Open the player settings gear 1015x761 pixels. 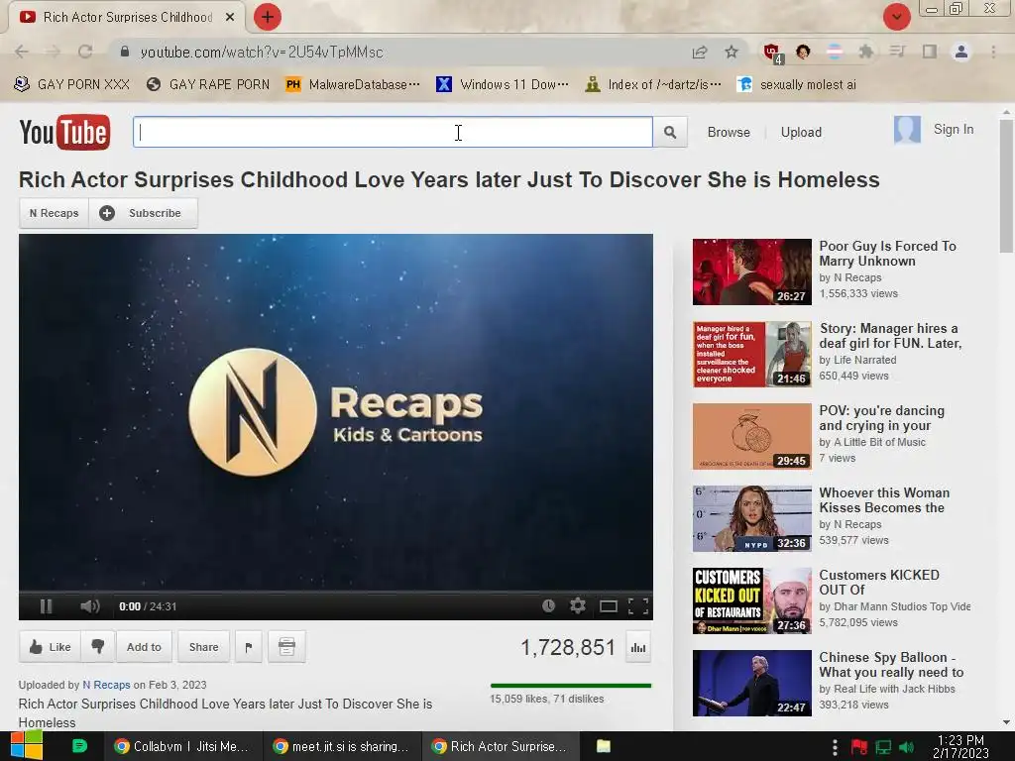pyautogui.click(x=578, y=605)
